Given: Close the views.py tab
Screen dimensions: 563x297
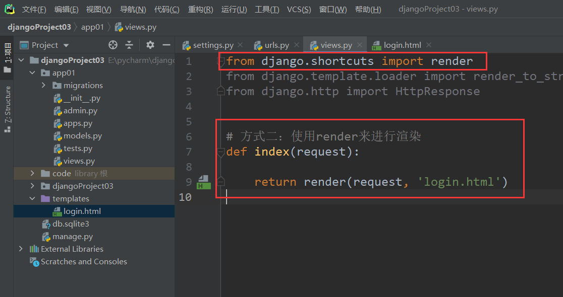Looking at the screenshot, I should coord(359,45).
